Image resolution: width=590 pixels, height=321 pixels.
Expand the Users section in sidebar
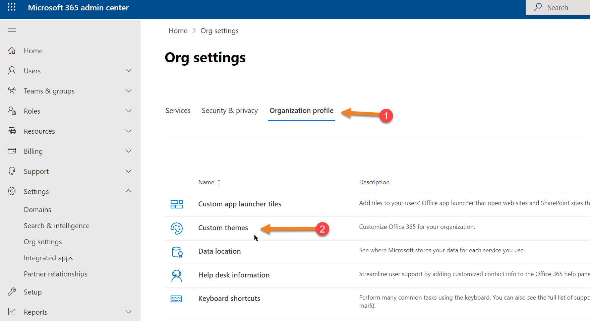[128, 70]
